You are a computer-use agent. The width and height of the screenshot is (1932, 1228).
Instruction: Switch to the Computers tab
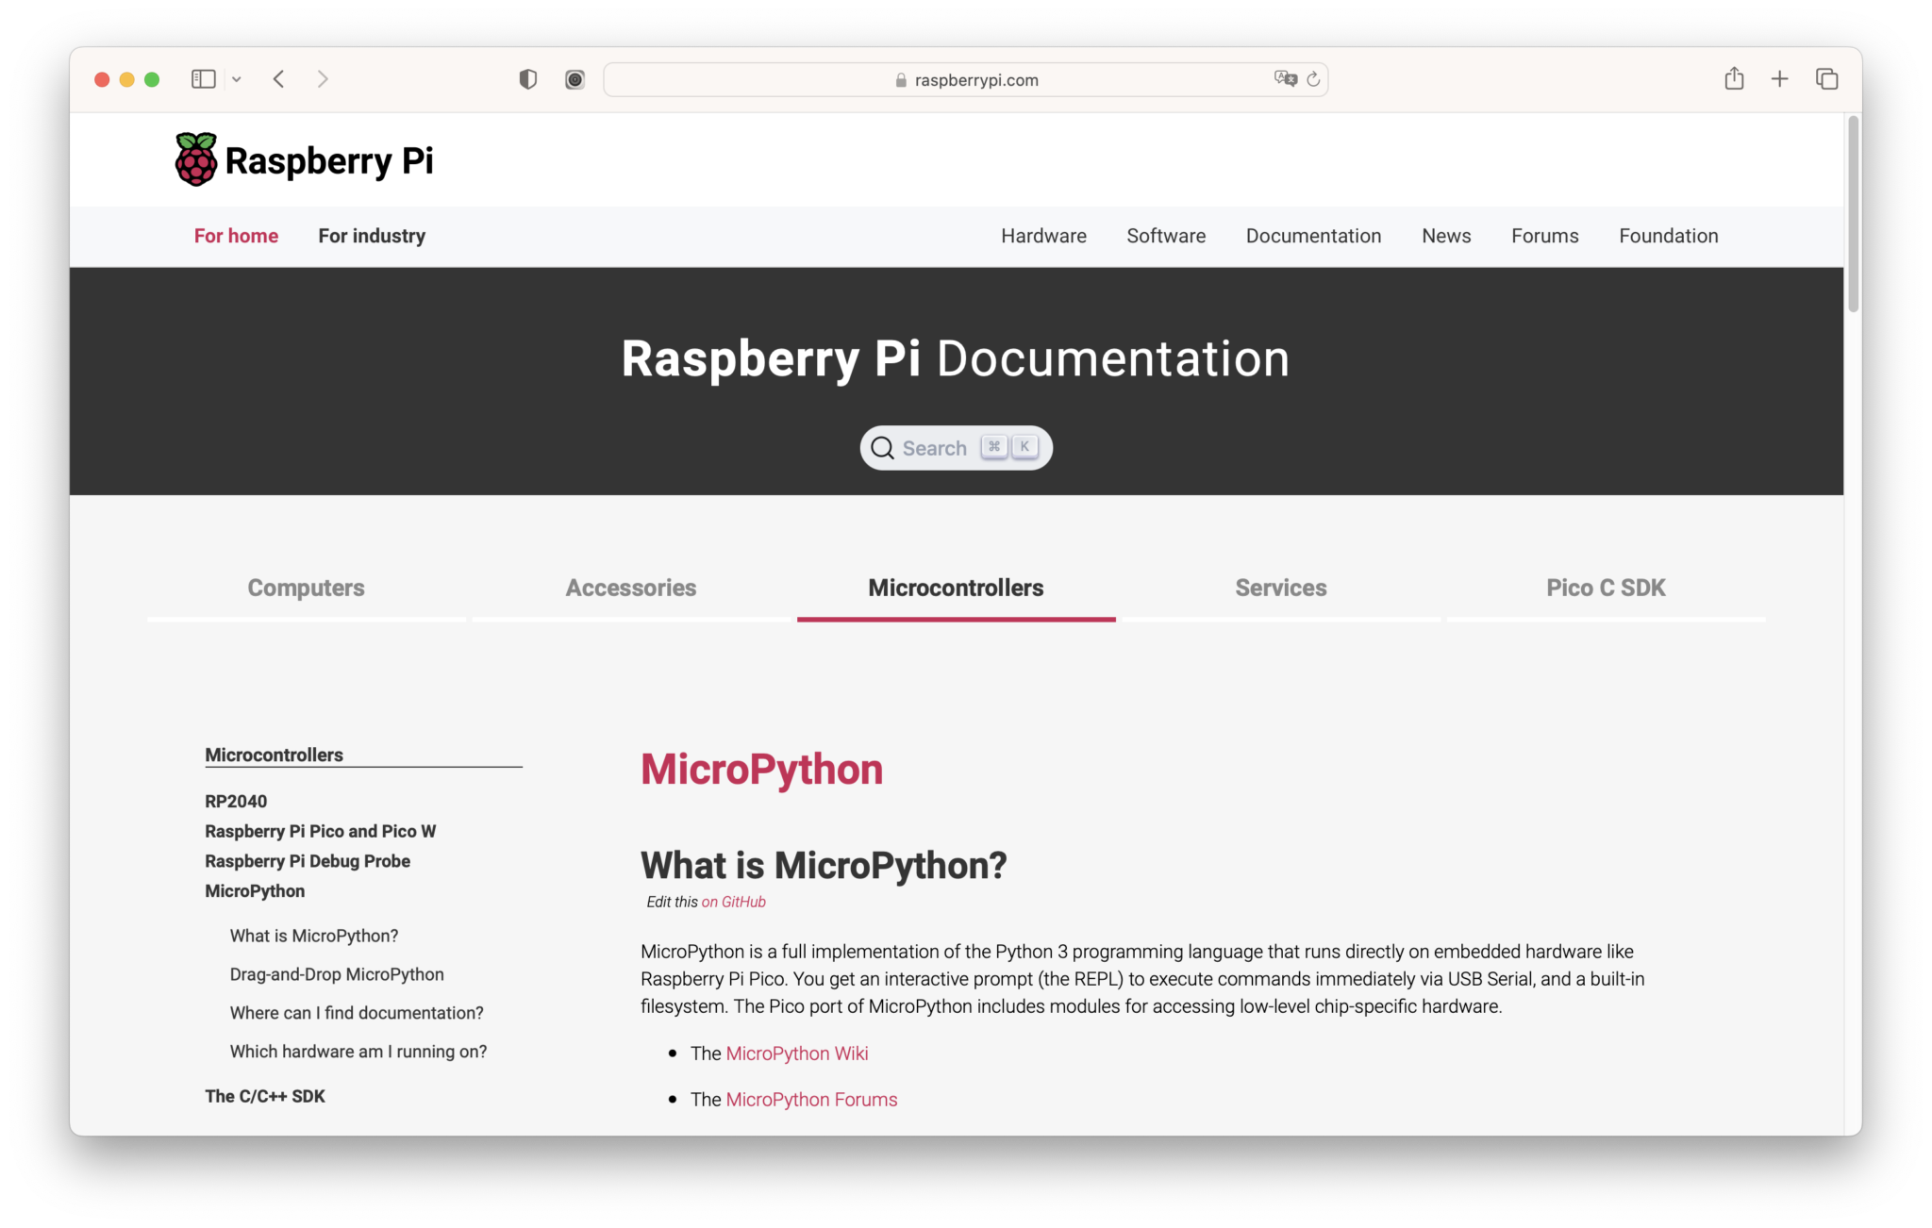(x=305, y=588)
